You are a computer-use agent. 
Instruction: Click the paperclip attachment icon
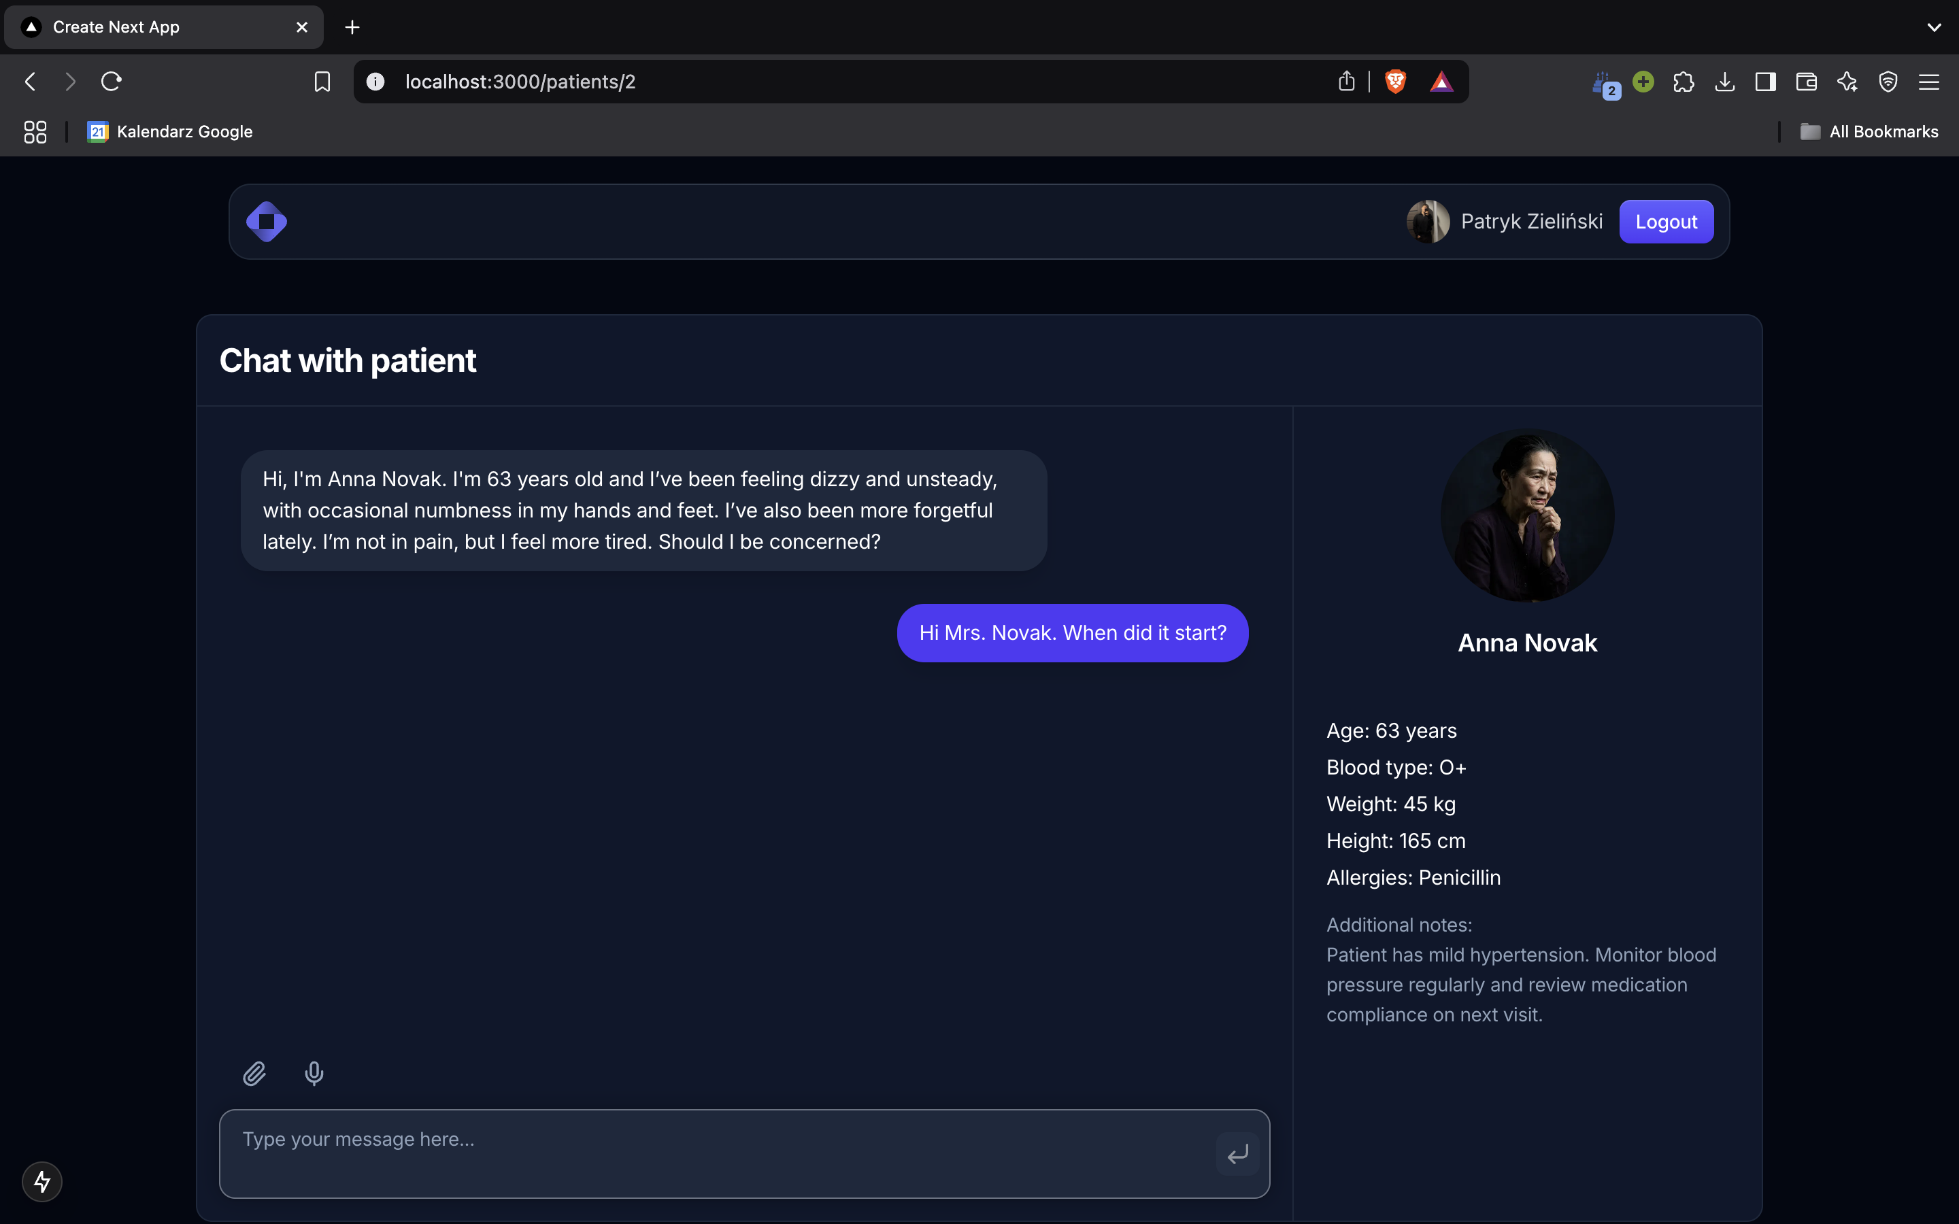point(254,1074)
